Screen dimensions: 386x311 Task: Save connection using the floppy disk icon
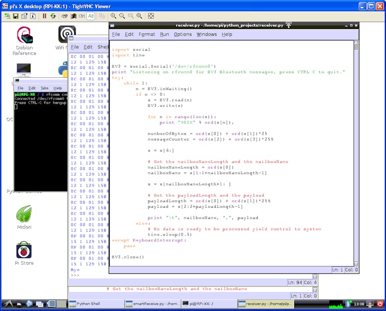(x=16, y=16)
